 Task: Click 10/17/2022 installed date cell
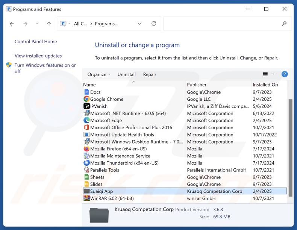265,135
